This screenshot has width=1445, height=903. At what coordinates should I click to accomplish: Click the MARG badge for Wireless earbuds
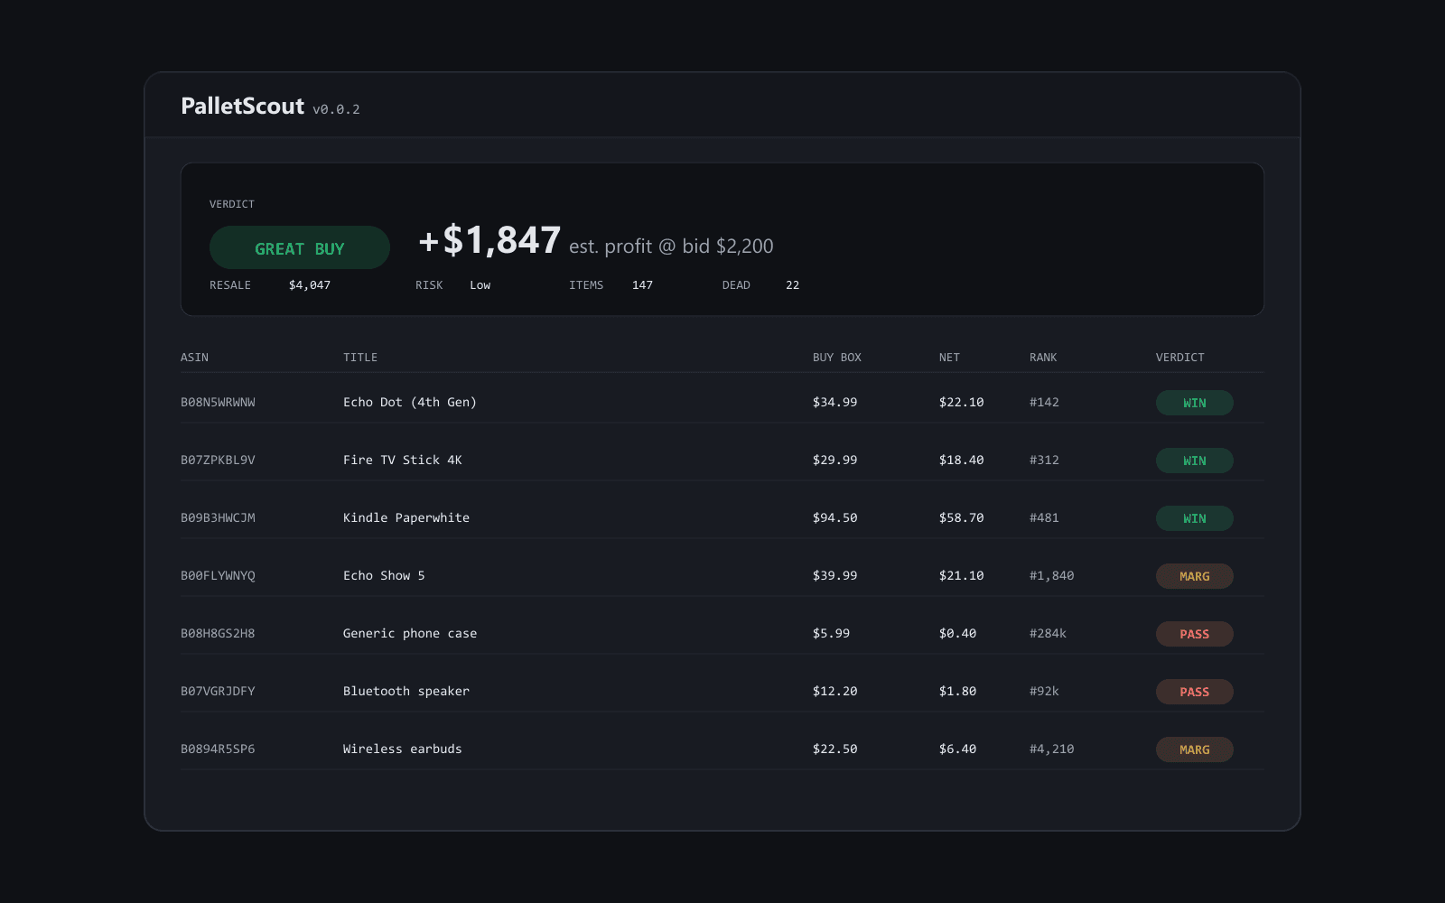pyautogui.click(x=1195, y=749)
